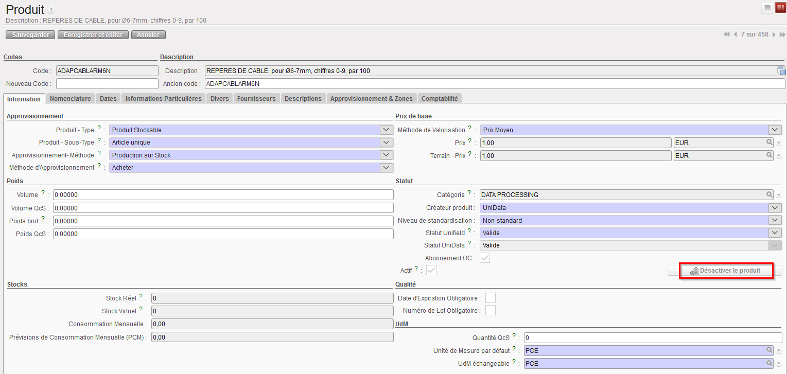This screenshot has width=787, height=374.
Task: Click the form view icon
Action: 780,8
